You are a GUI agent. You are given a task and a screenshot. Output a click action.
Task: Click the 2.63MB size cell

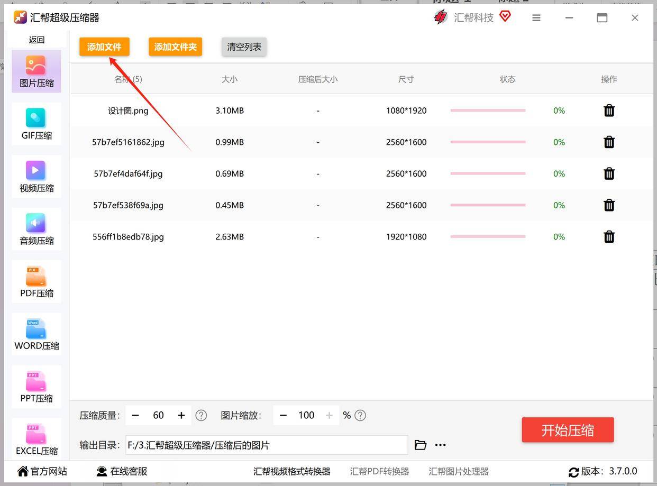point(230,237)
